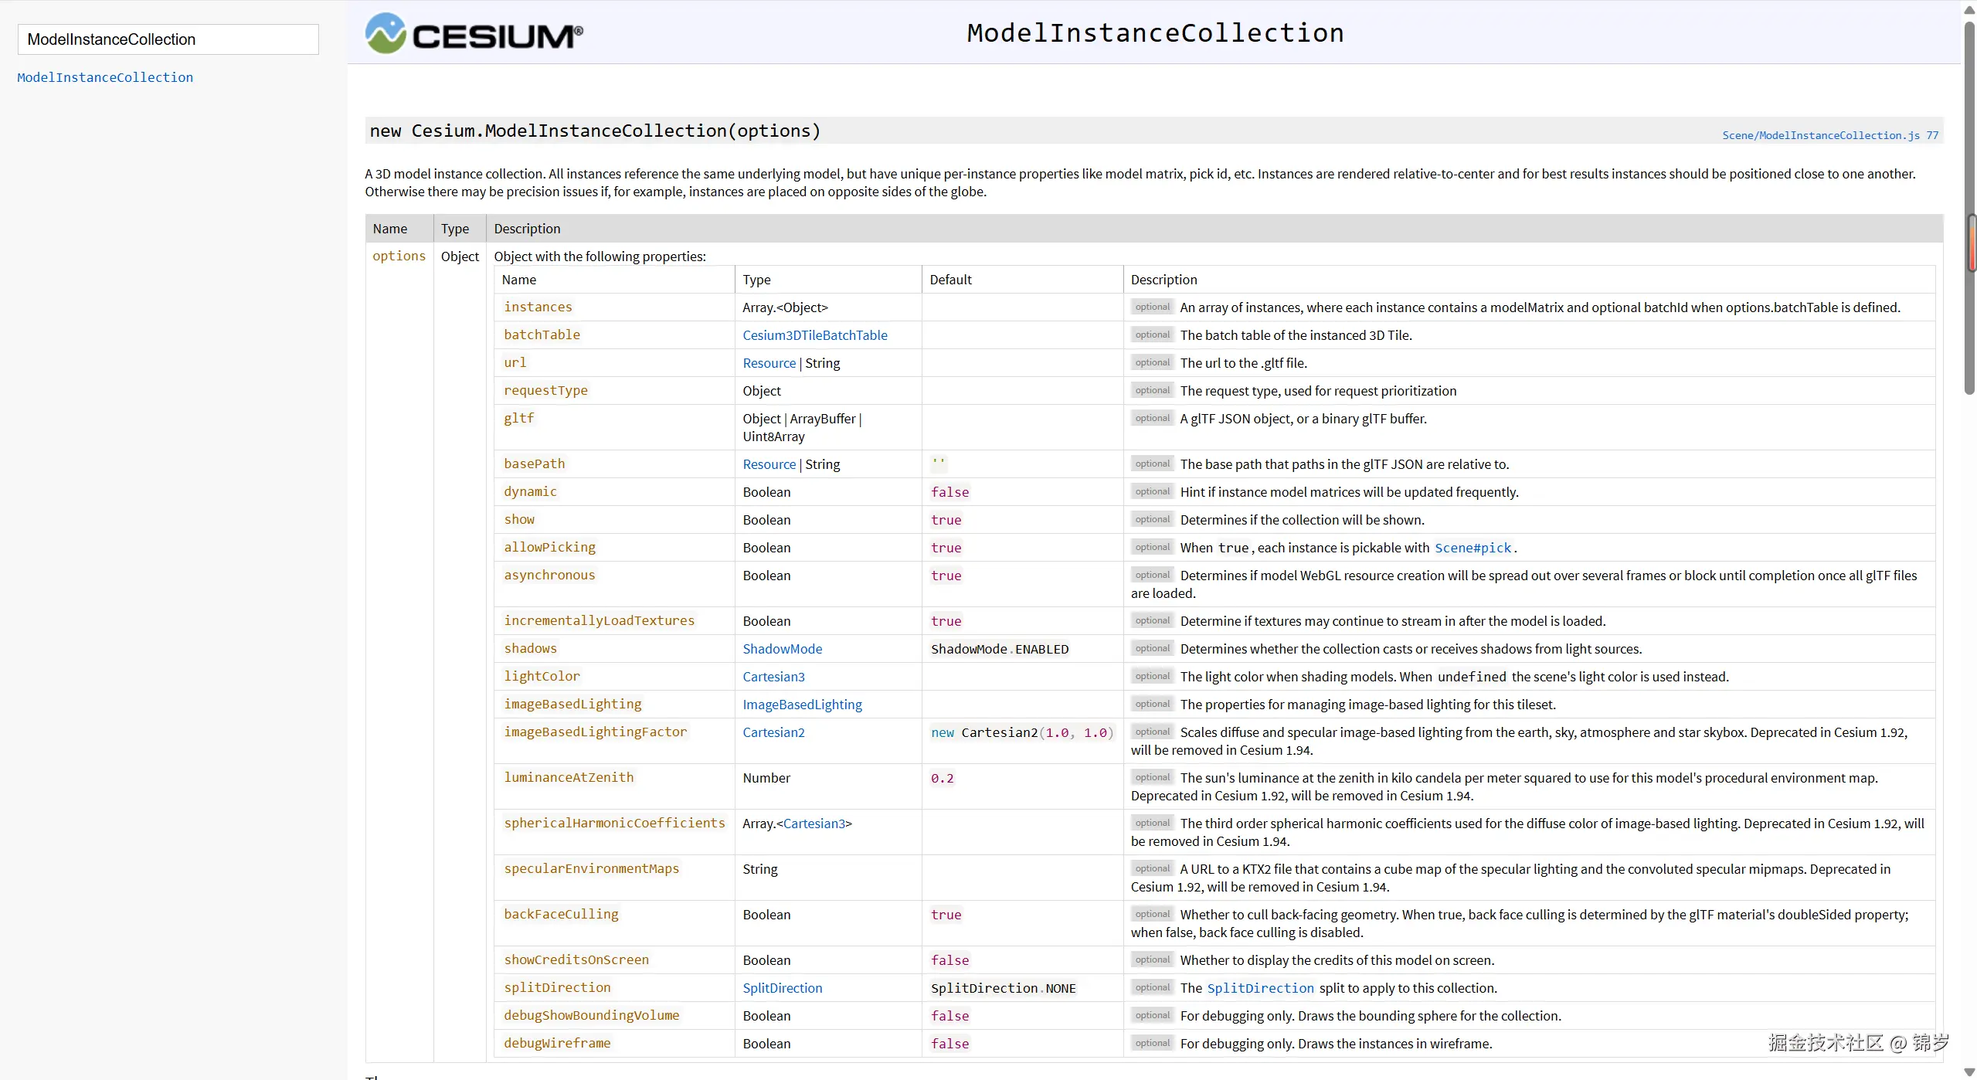
Task: Click the 'asynchronous' parameter name
Action: pyautogui.click(x=549, y=575)
